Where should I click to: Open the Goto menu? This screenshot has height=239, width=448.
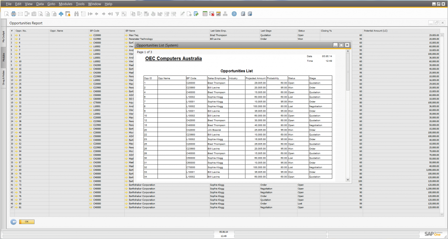click(51, 4)
